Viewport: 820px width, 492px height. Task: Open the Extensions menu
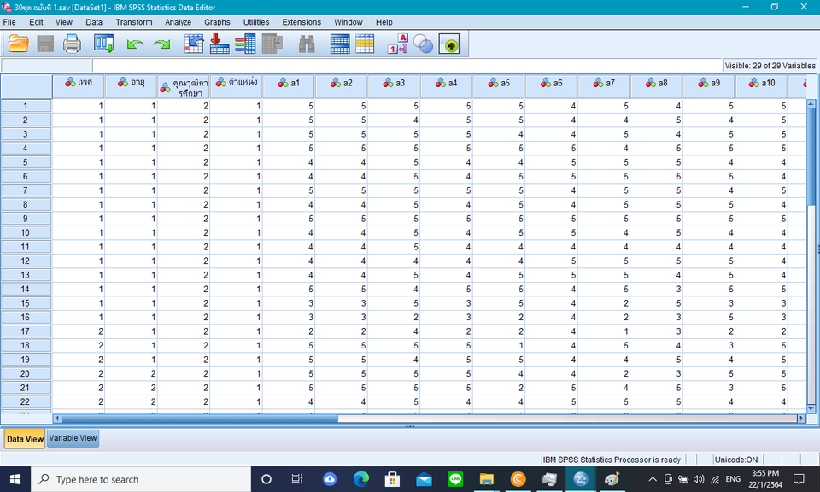click(x=302, y=22)
